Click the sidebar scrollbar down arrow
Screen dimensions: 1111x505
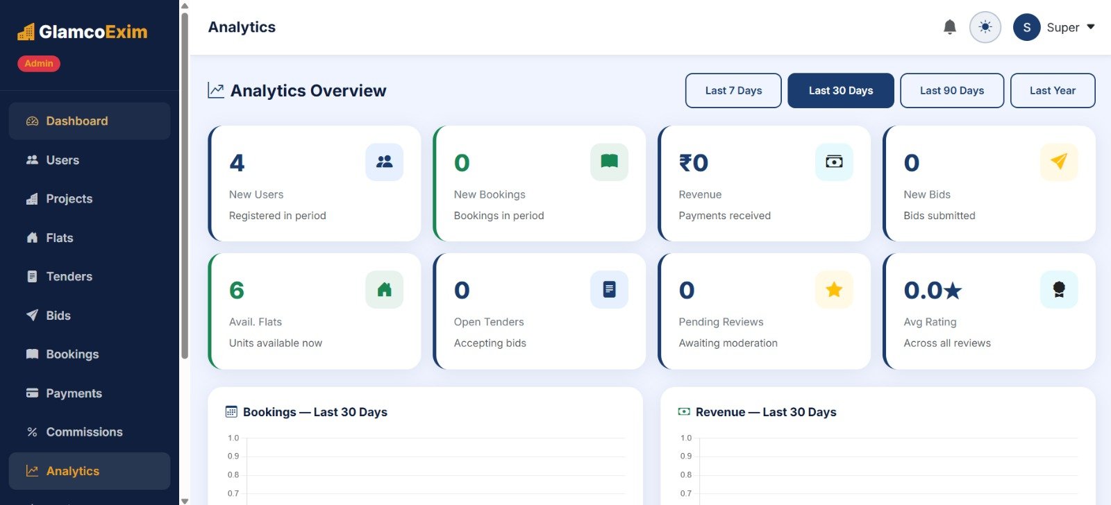click(x=184, y=500)
